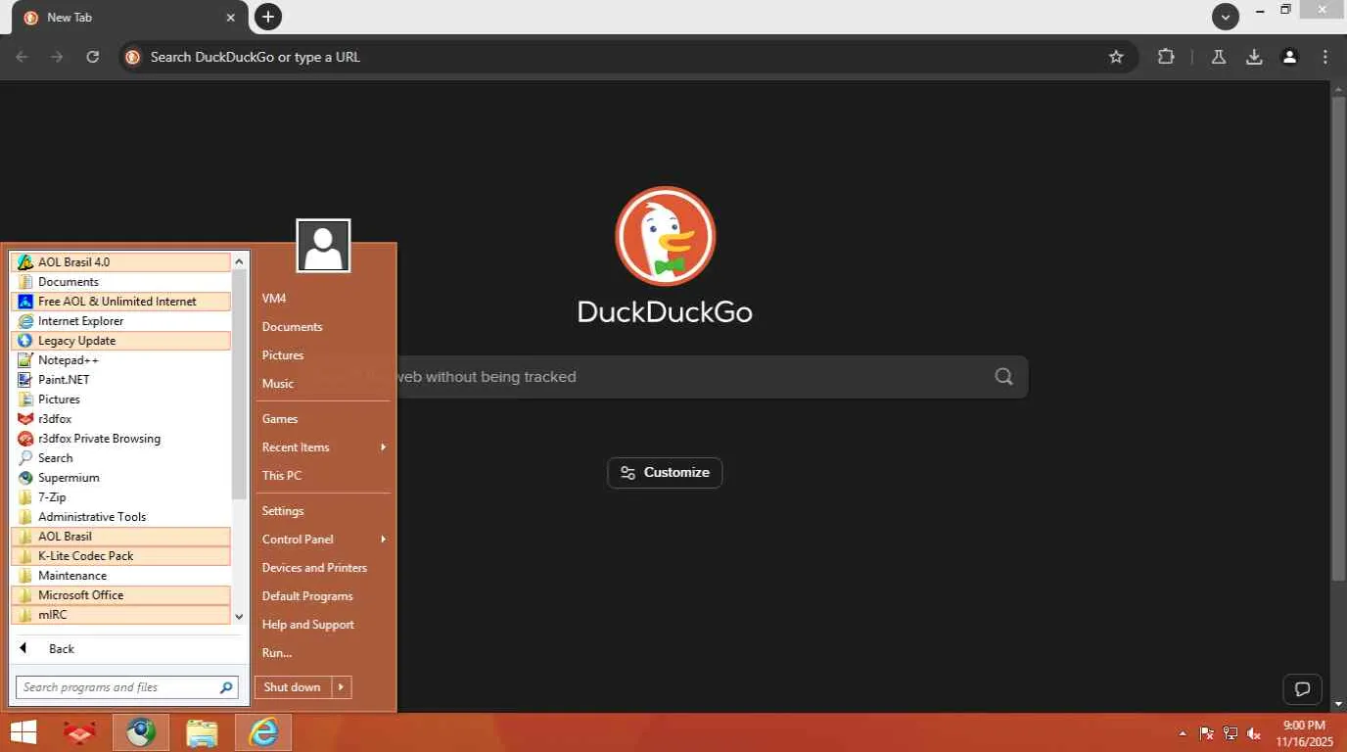
Task: Open Internet Explorer from the programs list
Action: pos(120,321)
